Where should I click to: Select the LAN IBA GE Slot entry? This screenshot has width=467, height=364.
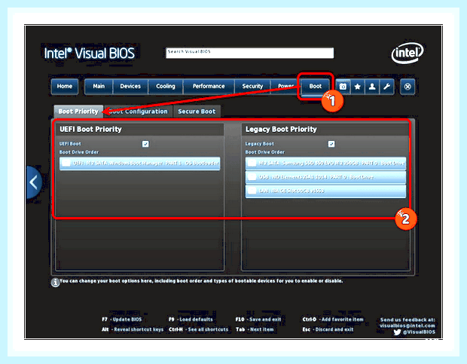tap(325, 191)
